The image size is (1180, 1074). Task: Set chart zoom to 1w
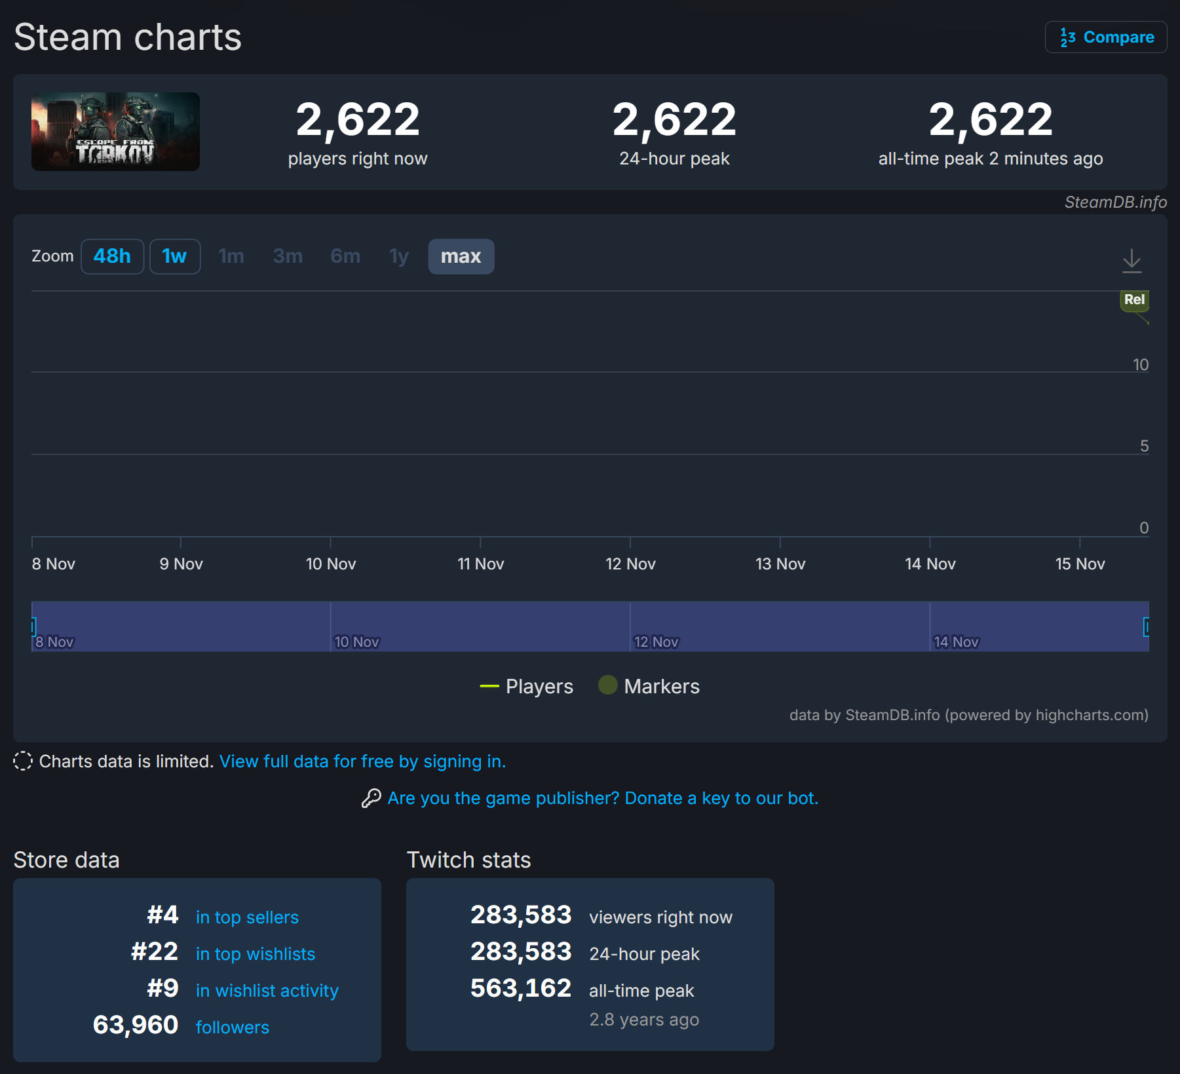tap(175, 256)
